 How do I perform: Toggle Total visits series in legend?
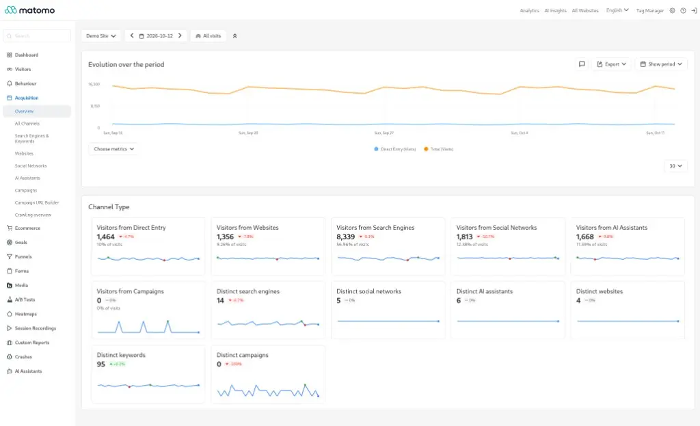point(438,149)
